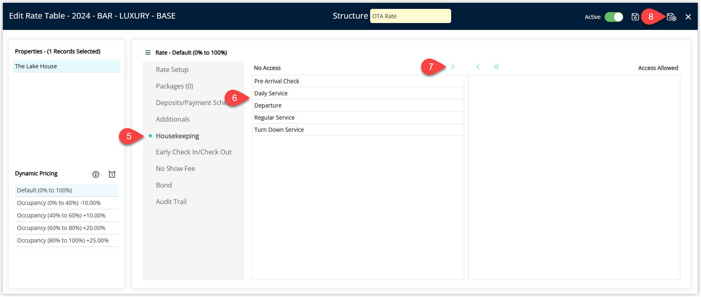Screen dimensions: 701x297
Task: Select Occupancy (60% to 80%) +20.00% row
Action: tap(66, 228)
